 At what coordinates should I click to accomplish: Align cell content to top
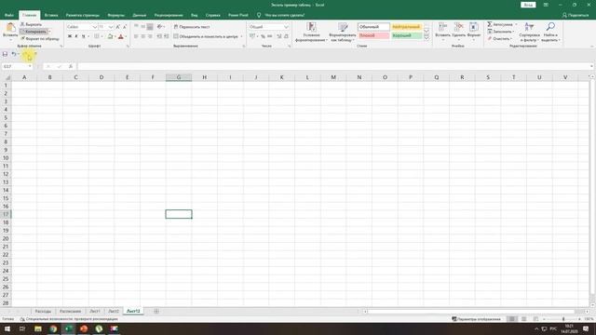136,27
